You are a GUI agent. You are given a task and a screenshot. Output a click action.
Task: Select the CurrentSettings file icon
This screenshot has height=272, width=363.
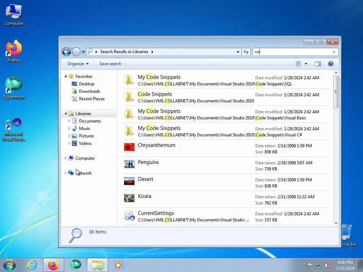pos(129,215)
